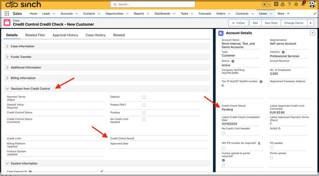Image resolution: width=319 pixels, height=176 pixels.
Task: Click the PO number required info icon
Action: tap(259, 143)
